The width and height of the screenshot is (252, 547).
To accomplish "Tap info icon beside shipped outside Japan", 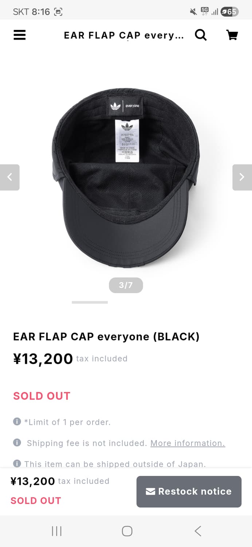I will click(x=17, y=463).
